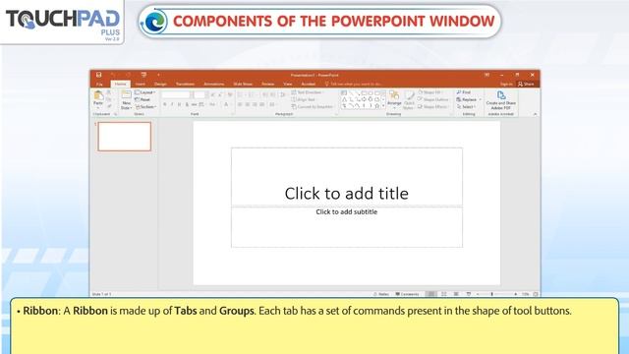The height and width of the screenshot is (354, 629).
Task: Switch to Reading View in the status bar
Action: click(456, 294)
